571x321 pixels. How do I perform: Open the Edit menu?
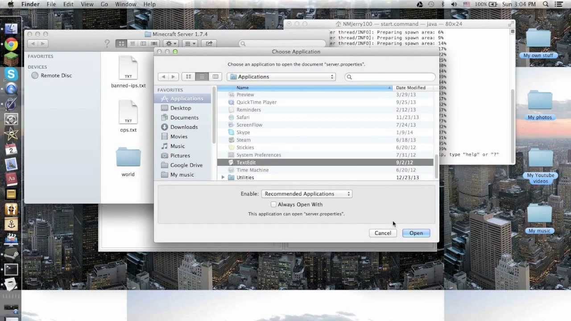coord(68,4)
